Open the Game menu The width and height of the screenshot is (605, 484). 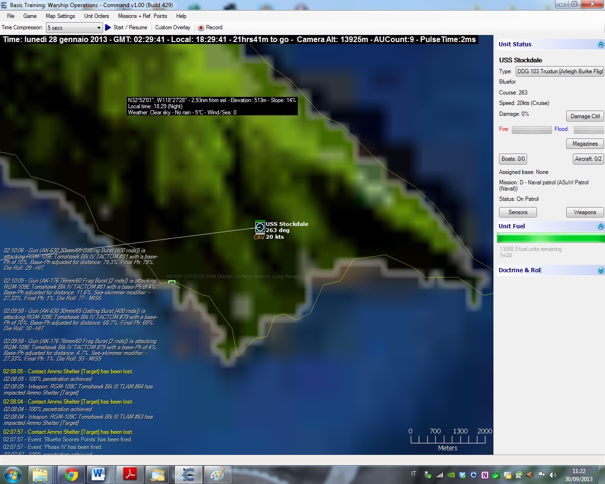pyautogui.click(x=30, y=16)
